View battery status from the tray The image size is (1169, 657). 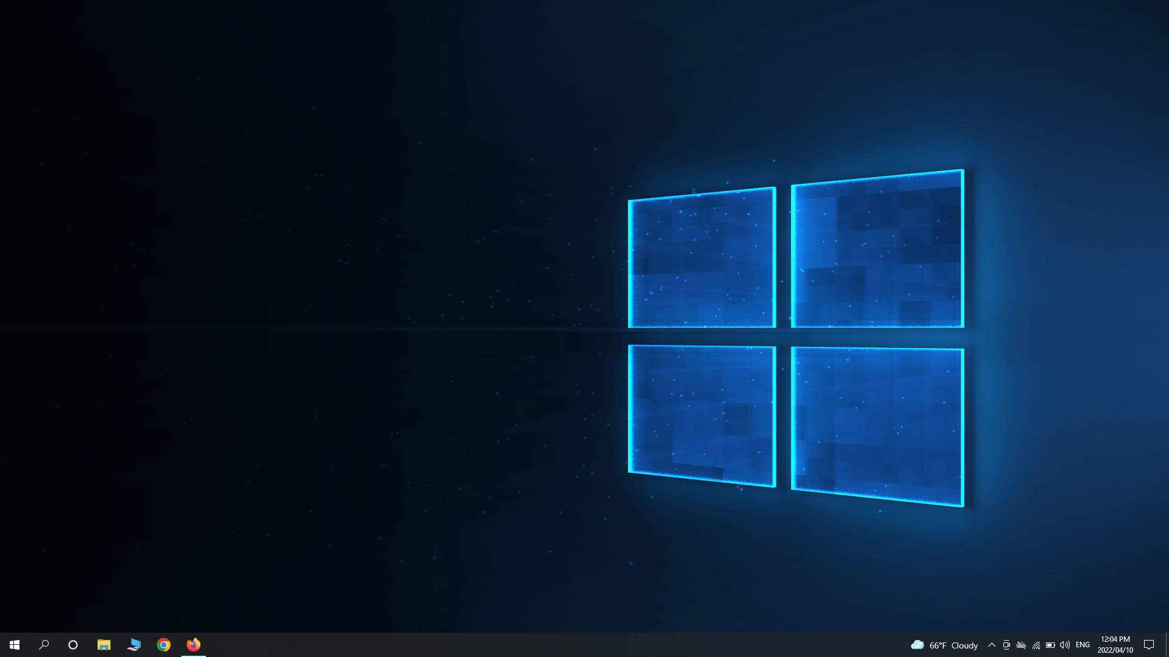pyautogui.click(x=1050, y=645)
